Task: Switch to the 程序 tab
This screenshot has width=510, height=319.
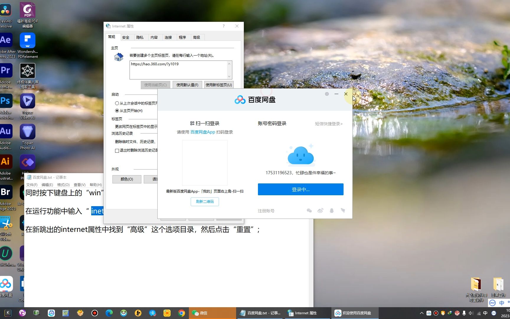Action: tap(182, 38)
